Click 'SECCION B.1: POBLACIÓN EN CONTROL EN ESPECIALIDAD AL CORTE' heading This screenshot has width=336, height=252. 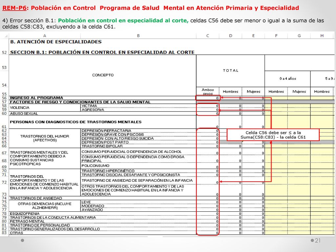coord(102,52)
